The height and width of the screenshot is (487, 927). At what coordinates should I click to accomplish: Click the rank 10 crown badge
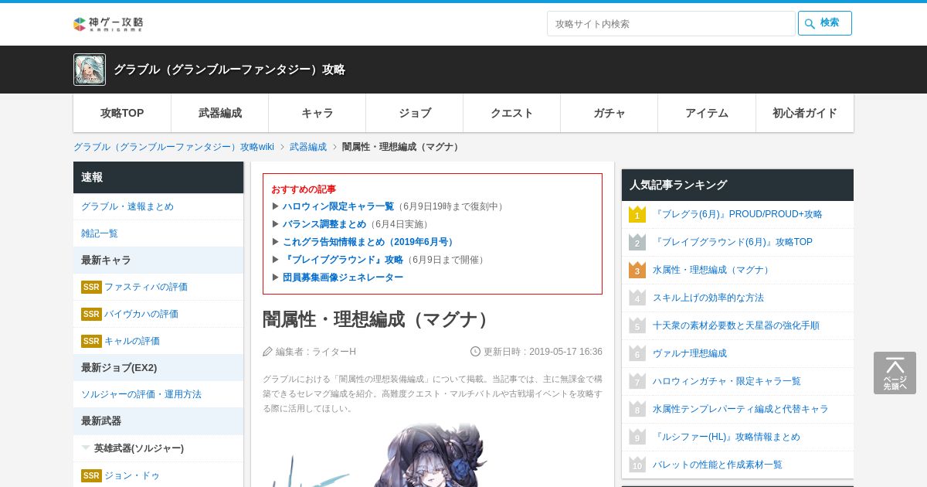pyautogui.click(x=637, y=465)
